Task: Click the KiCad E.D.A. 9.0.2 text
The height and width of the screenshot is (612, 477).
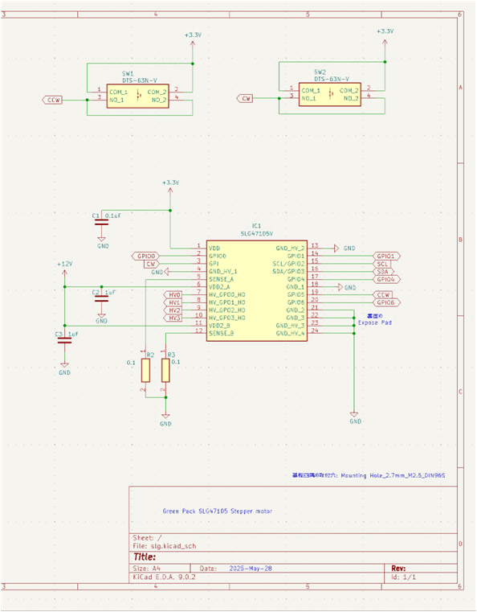Action: click(164, 577)
